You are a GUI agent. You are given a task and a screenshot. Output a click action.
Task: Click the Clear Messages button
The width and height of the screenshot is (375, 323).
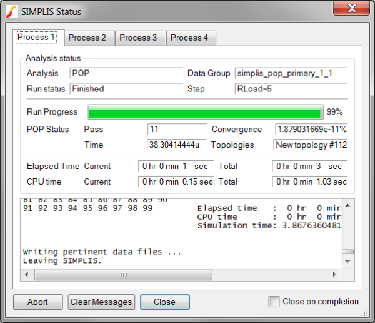tap(101, 302)
